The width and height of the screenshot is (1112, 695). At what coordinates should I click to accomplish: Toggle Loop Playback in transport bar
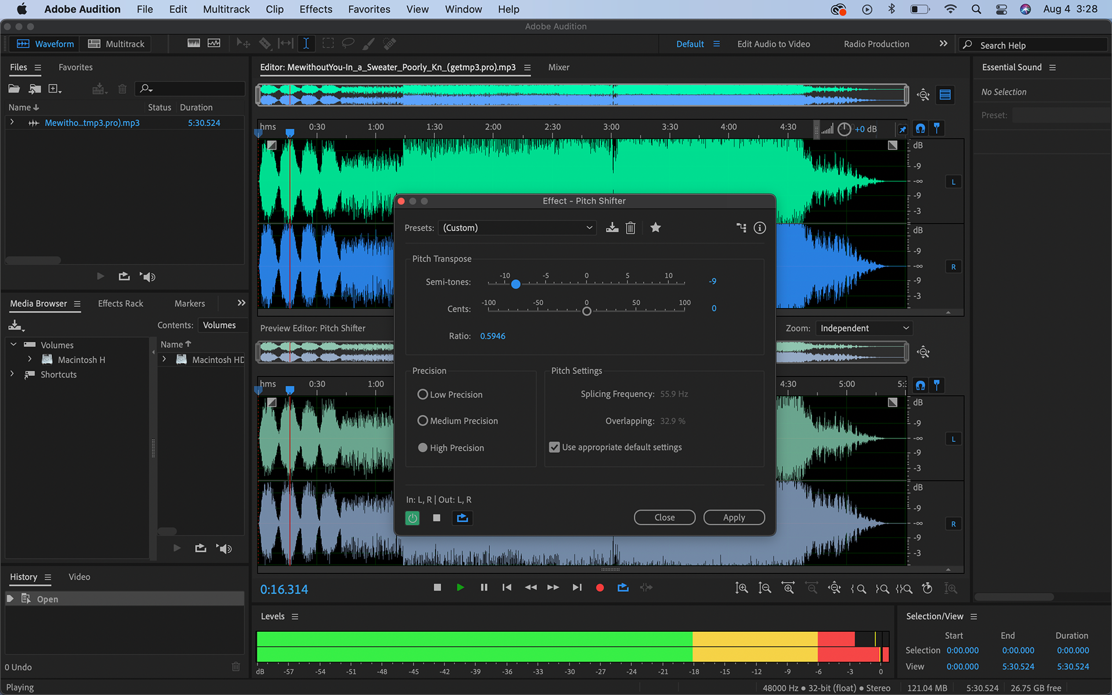point(623,588)
